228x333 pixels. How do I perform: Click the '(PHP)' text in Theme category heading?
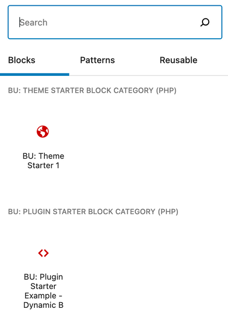(166, 91)
